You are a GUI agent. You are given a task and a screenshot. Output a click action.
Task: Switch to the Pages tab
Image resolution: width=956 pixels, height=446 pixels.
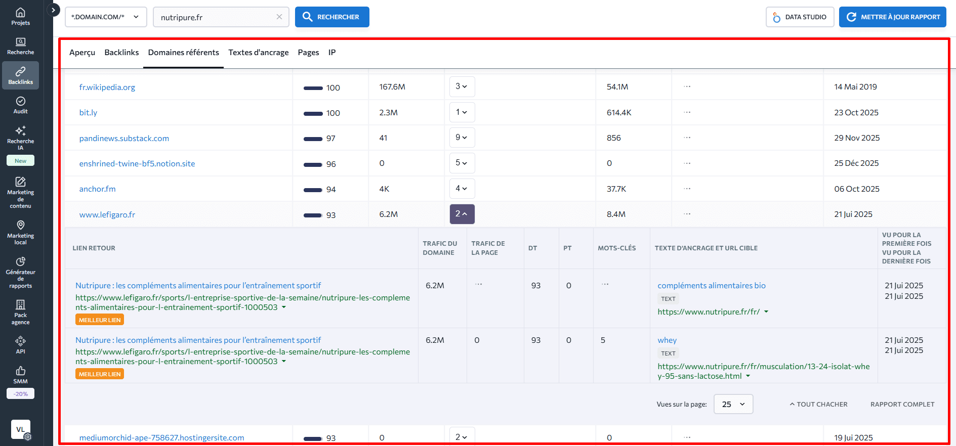click(308, 53)
